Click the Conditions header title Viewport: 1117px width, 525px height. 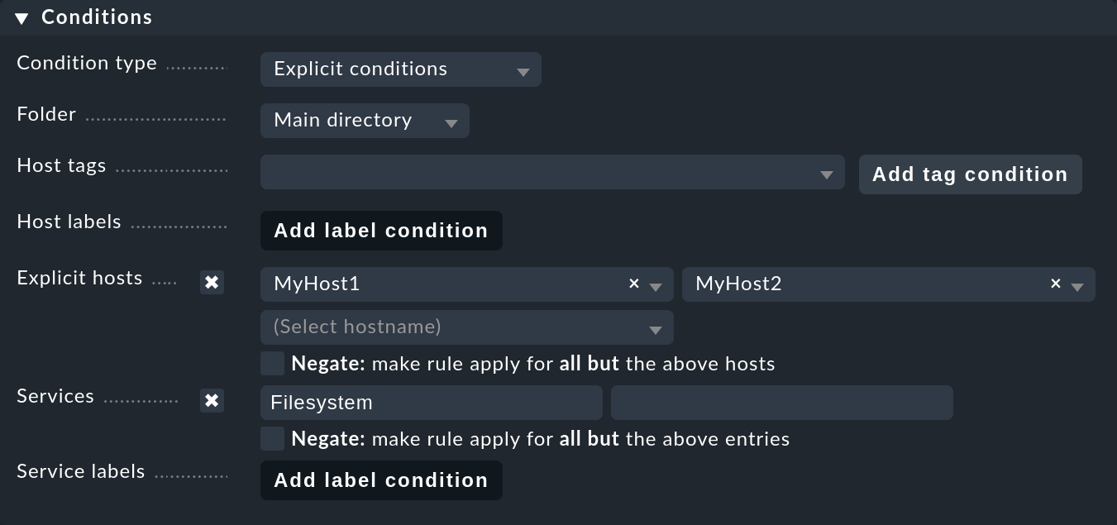(x=96, y=17)
